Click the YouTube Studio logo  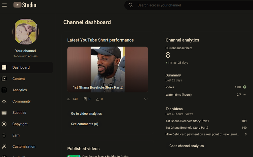pyautogui.click(x=25, y=5)
